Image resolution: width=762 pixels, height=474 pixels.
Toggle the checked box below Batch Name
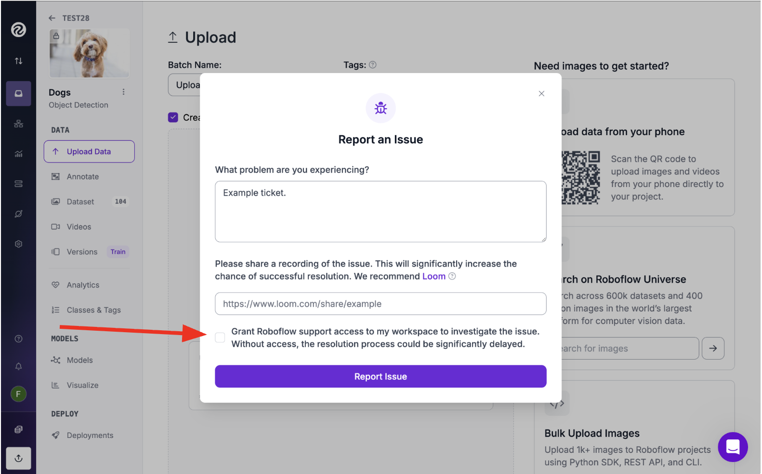click(173, 117)
